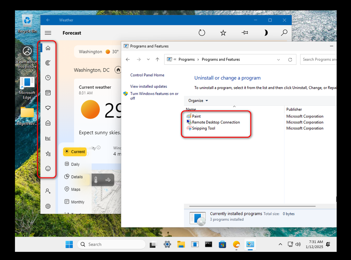The width and height of the screenshot is (351, 260).
Task: Open Hourly forecast clock icon in sidebar
Action: [48, 78]
